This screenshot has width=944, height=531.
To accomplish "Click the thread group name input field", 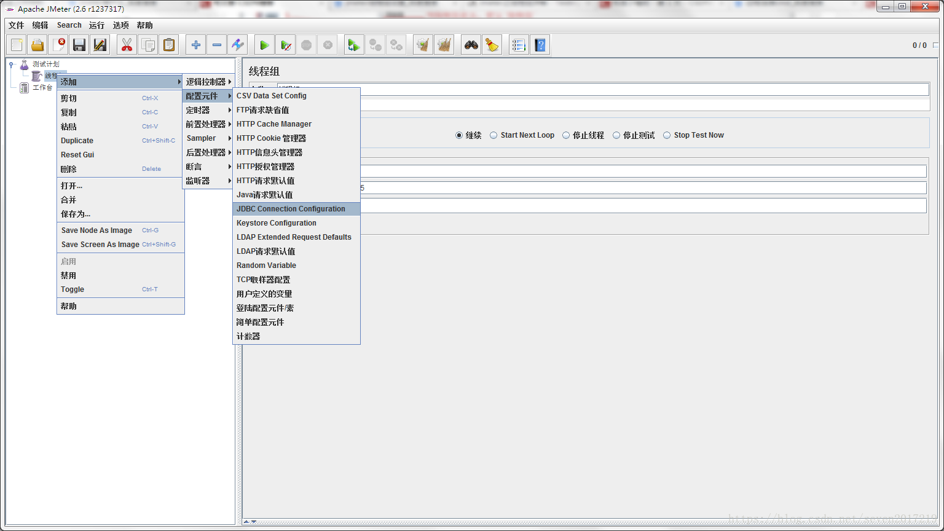I will pos(603,90).
